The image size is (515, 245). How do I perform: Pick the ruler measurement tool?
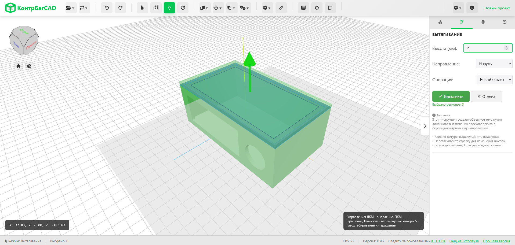[x=281, y=8]
